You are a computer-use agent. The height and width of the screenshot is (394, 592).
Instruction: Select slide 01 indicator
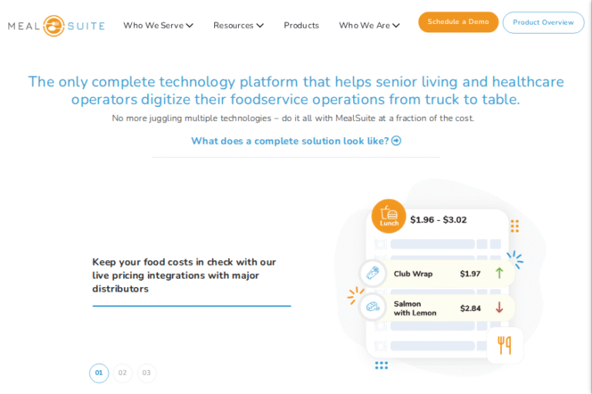click(x=99, y=373)
